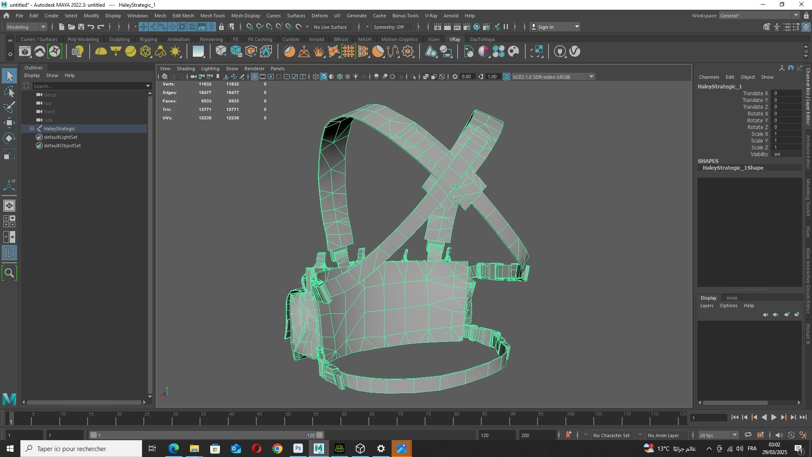The width and height of the screenshot is (812, 457).
Task: Toggle the viewport grid display
Action: (x=254, y=77)
